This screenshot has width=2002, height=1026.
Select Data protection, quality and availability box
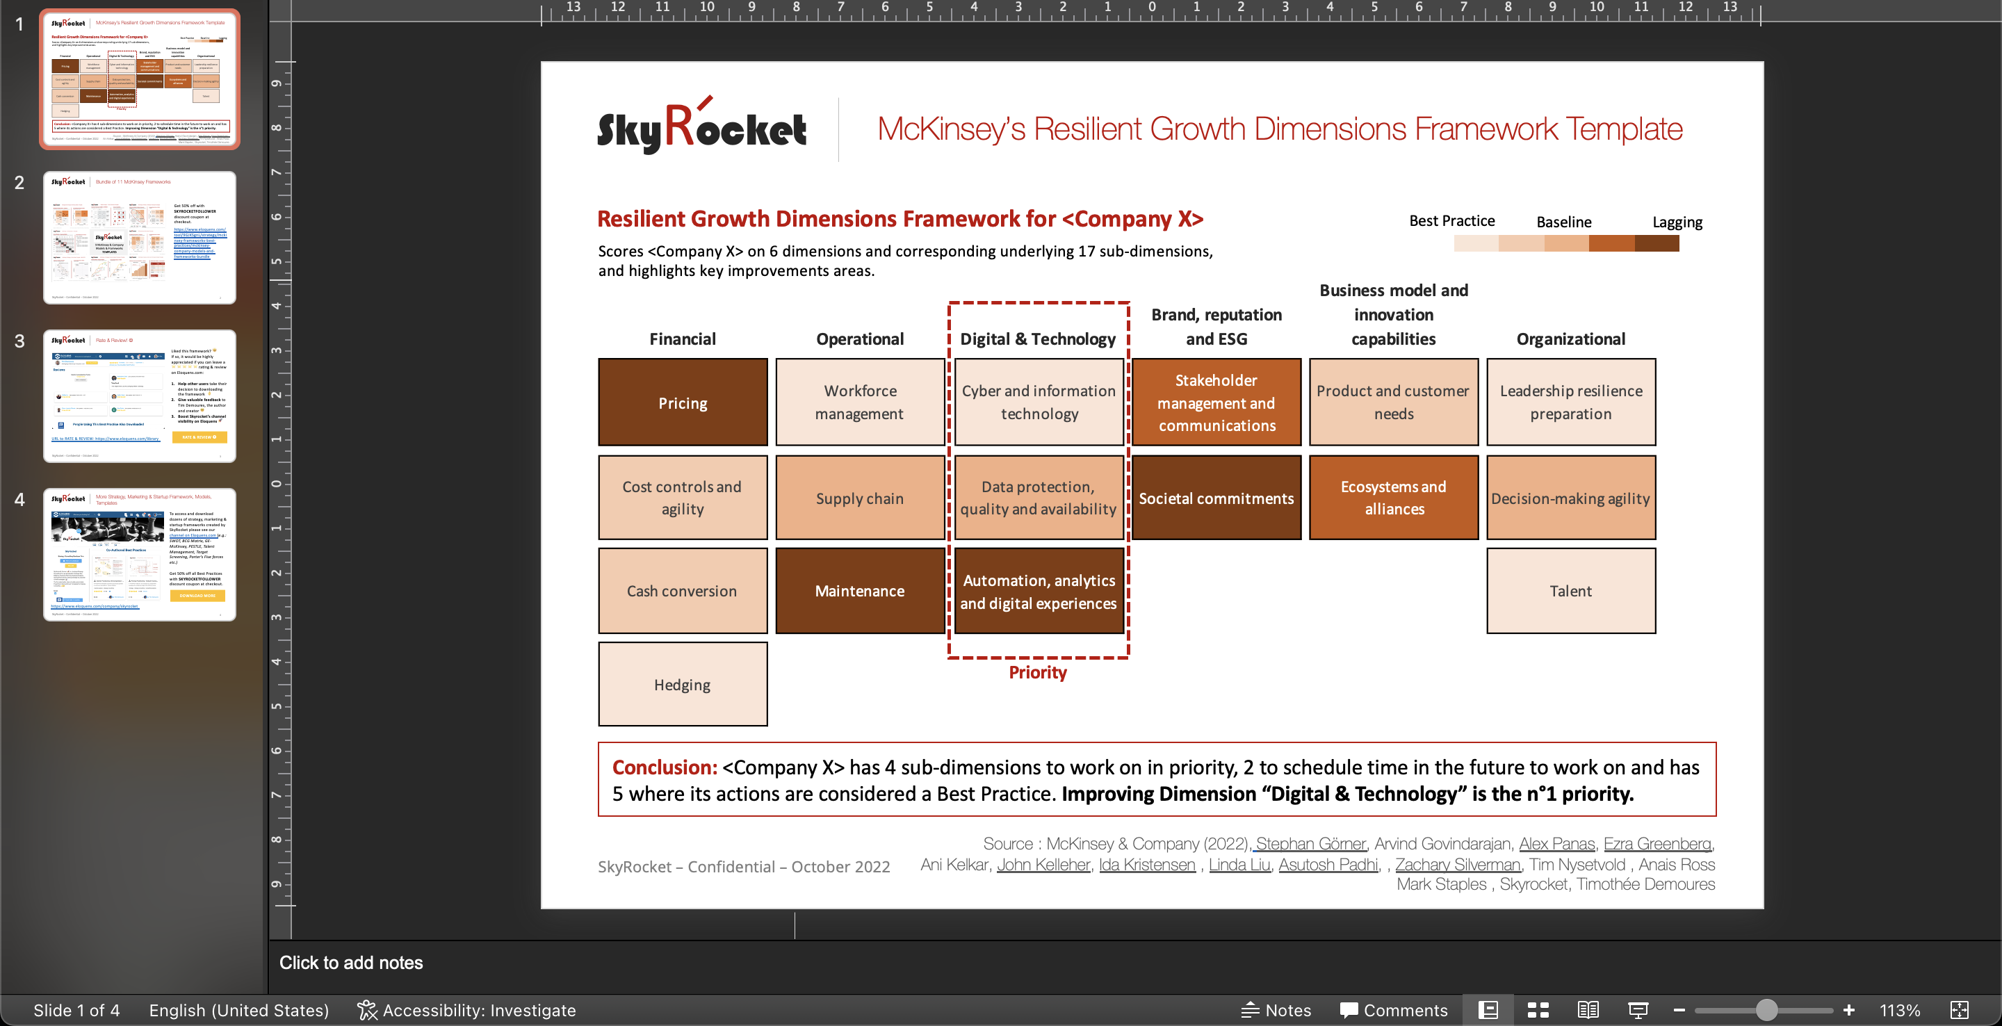[x=1039, y=498]
